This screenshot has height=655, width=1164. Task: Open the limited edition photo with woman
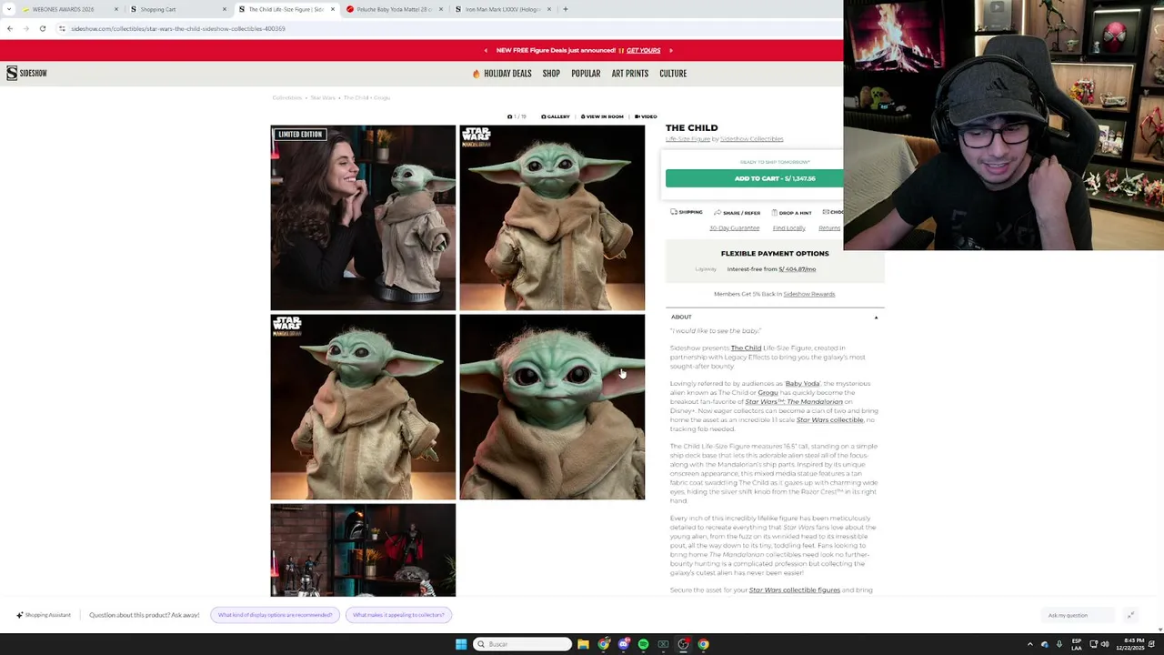point(363,217)
